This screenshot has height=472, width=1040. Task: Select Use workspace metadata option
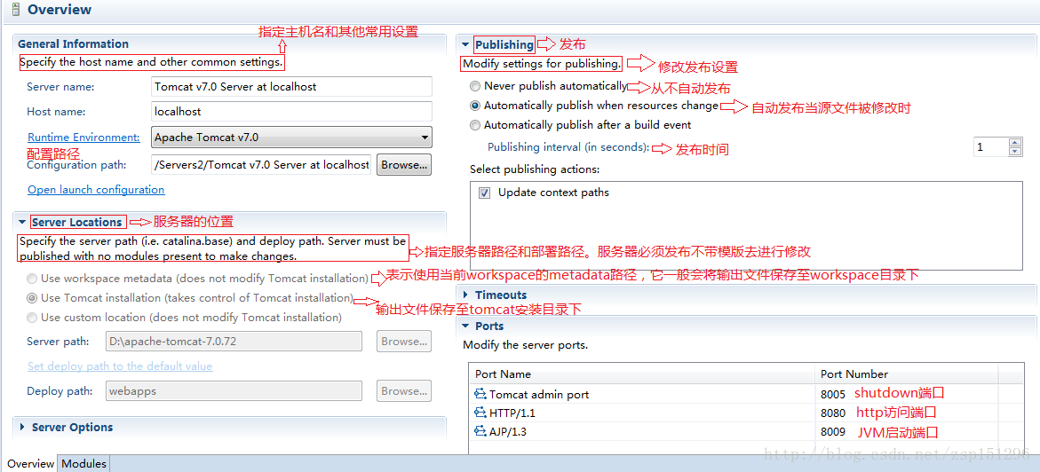pos(32,279)
